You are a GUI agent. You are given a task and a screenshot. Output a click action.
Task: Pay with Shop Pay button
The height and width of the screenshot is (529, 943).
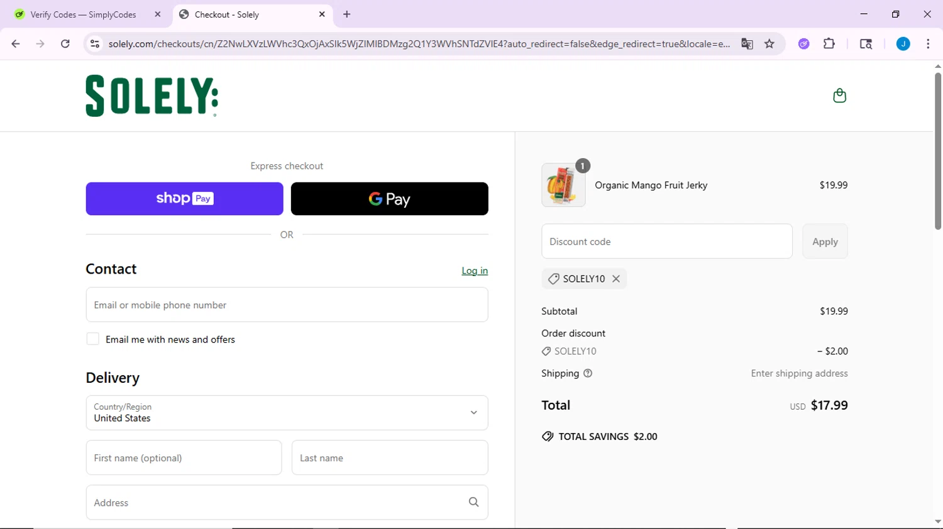[184, 199]
